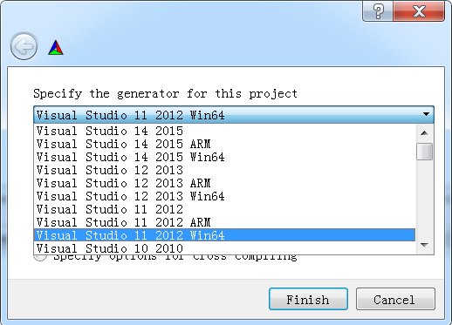The height and width of the screenshot is (325, 452).
Task: Select Visual Studio 12 2013 entry
Action: point(224,170)
